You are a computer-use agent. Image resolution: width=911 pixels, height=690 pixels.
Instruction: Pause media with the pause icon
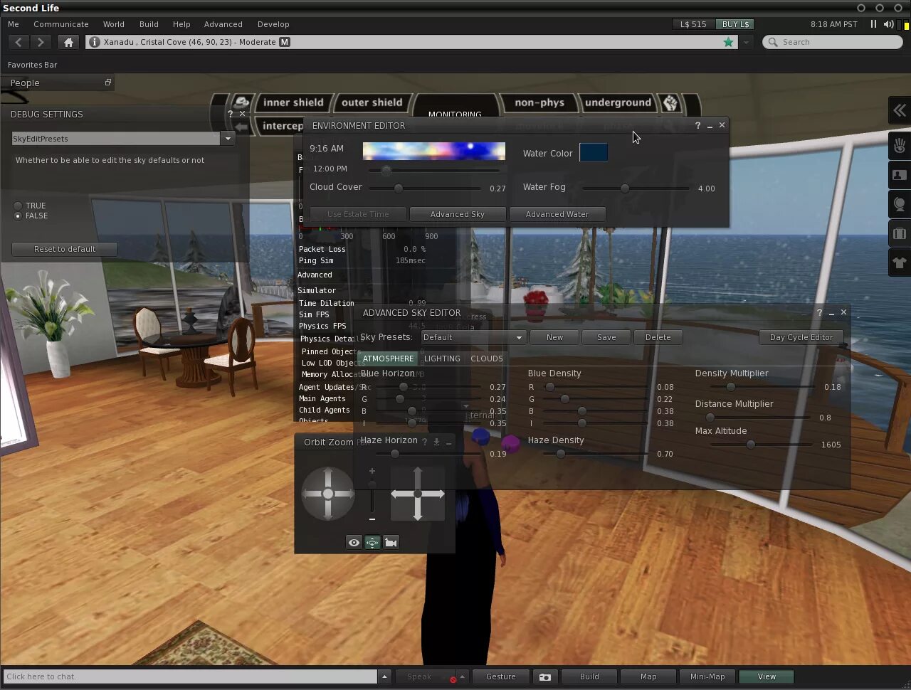pyautogui.click(x=873, y=24)
